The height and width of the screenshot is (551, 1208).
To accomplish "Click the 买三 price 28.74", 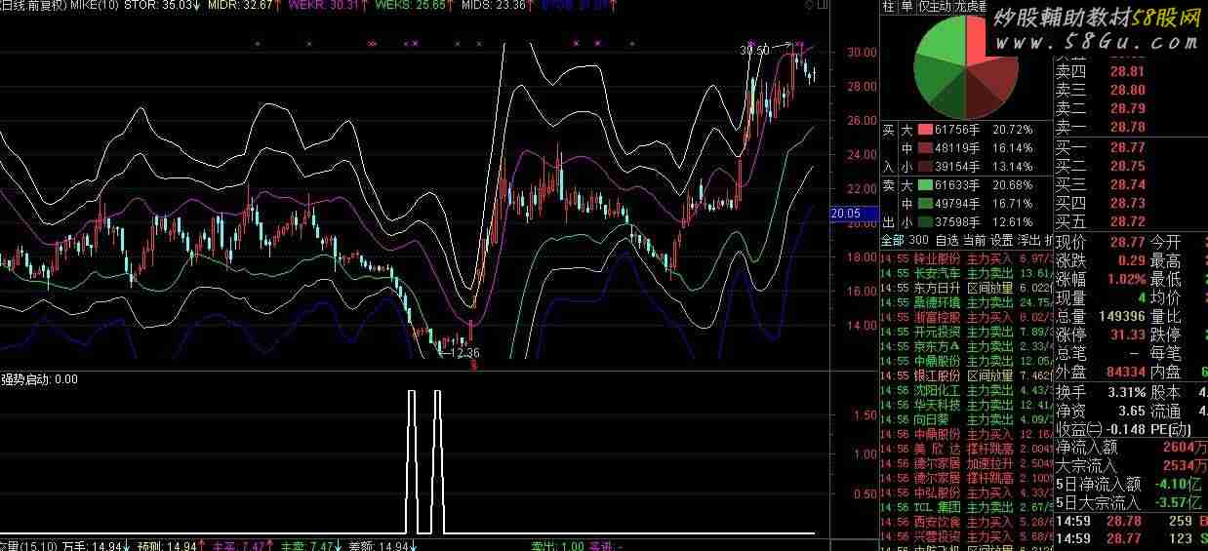I will (x=1126, y=184).
